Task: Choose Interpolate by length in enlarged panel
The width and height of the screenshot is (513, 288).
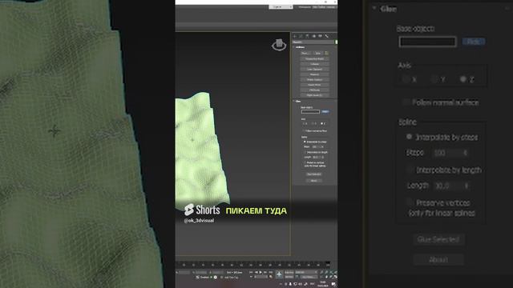Action: [410, 170]
